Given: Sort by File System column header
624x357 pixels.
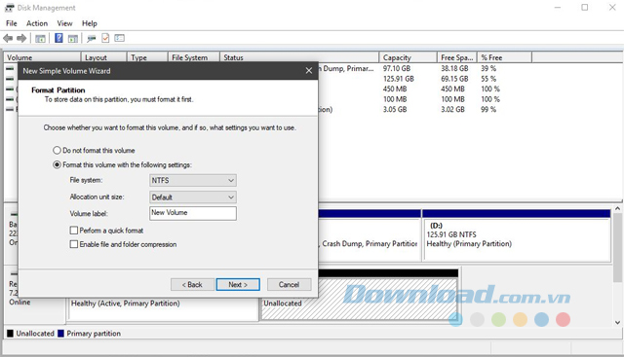Looking at the screenshot, I should [194, 57].
